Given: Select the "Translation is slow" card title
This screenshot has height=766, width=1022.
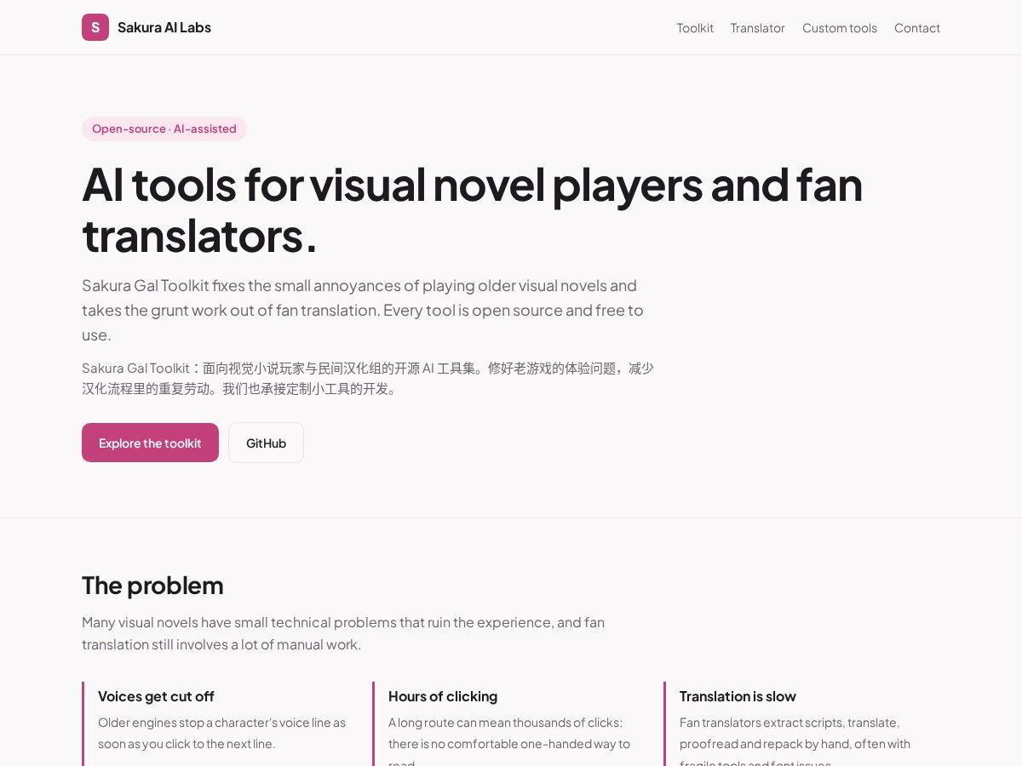Looking at the screenshot, I should [738, 696].
